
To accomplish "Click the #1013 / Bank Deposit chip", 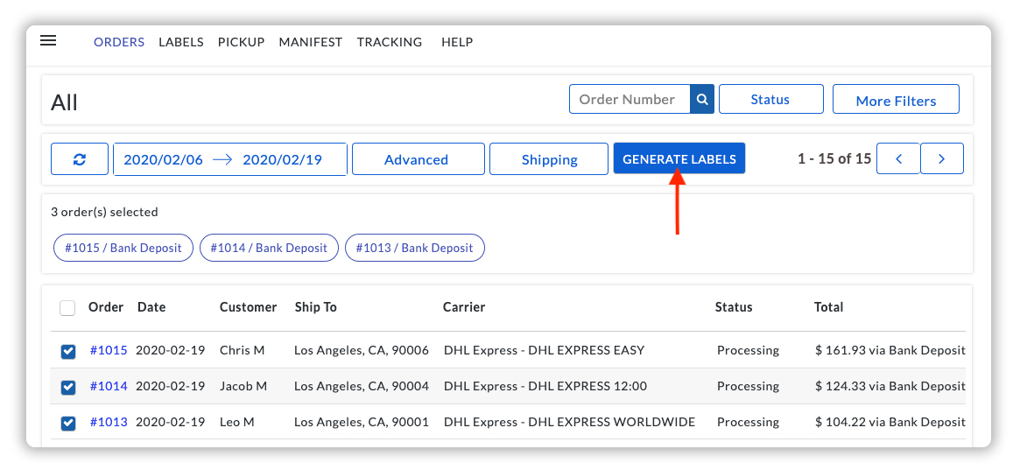I will (415, 248).
